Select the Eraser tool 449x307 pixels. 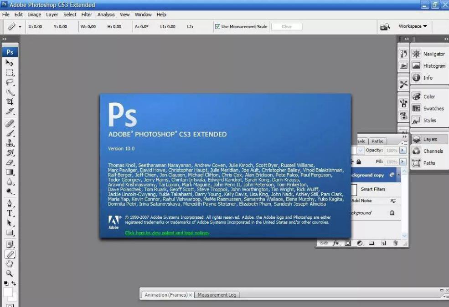click(10, 162)
